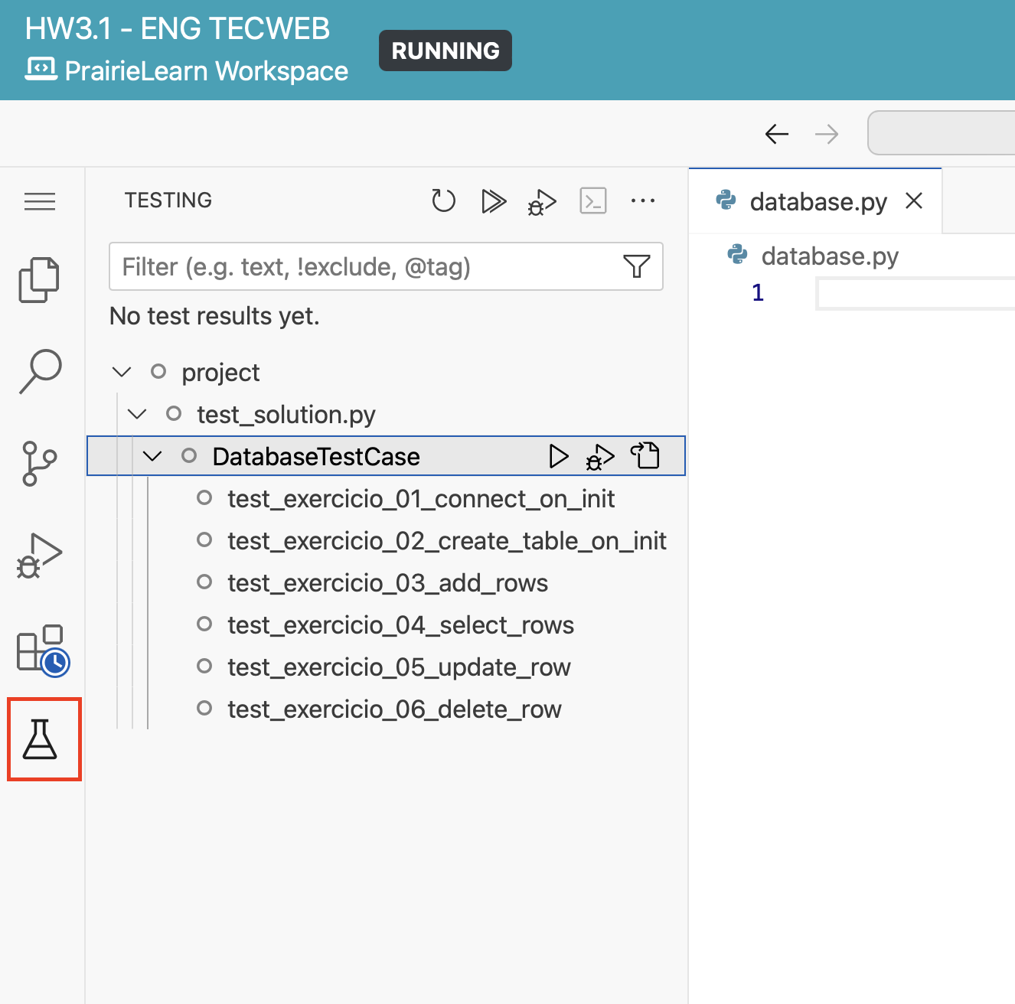Viewport: 1015px width, 1004px height.
Task: Open the Search magnifier in activity bar
Action: (x=40, y=371)
